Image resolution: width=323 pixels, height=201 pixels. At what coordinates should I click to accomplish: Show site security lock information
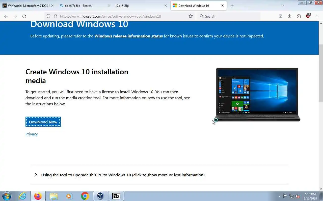[56, 16]
